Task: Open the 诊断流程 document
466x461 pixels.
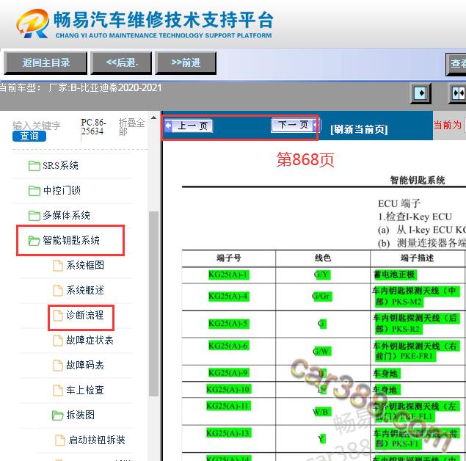Action: tap(85, 315)
